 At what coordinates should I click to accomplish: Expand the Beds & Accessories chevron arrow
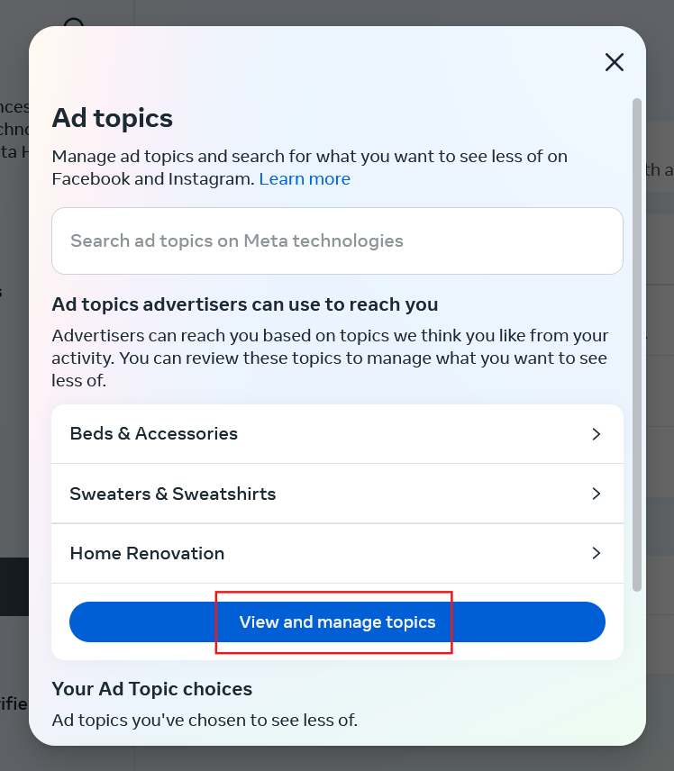(x=596, y=433)
